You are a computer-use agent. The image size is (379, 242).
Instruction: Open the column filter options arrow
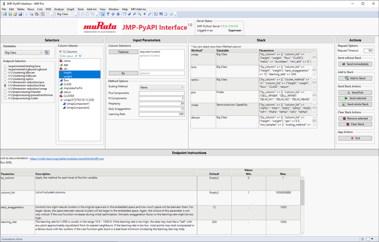click(x=80, y=56)
